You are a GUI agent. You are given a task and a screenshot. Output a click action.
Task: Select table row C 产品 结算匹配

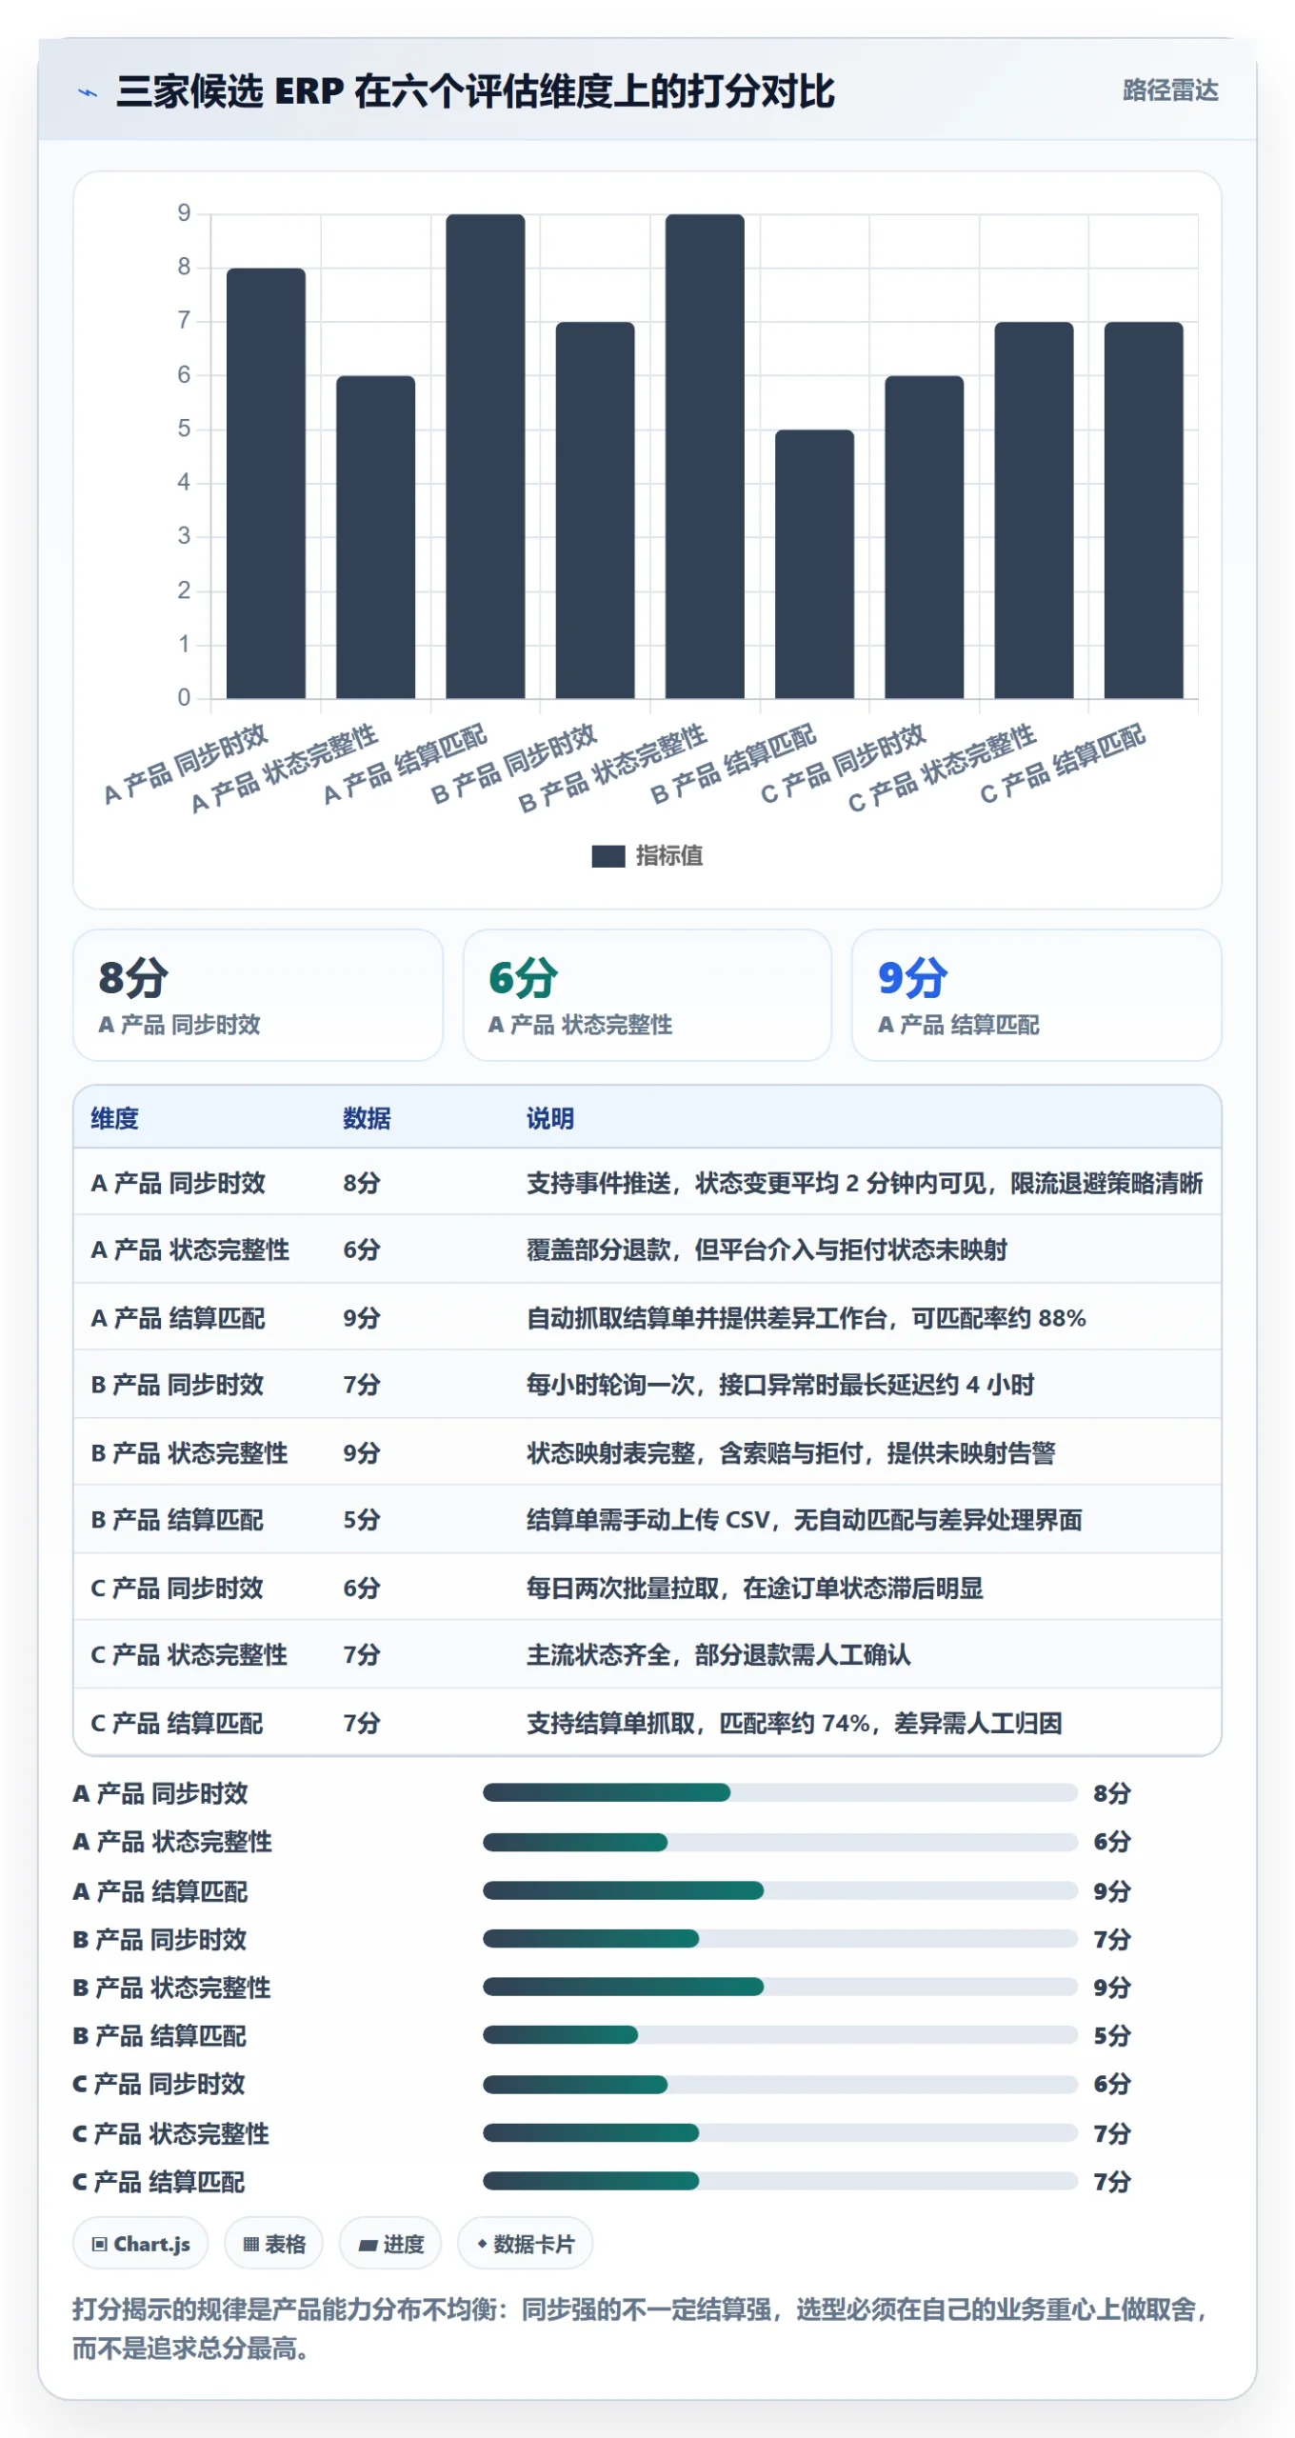click(647, 1722)
